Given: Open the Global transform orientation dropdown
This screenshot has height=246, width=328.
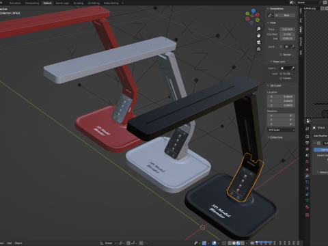Looking at the screenshot, I should [x=108, y=243].
